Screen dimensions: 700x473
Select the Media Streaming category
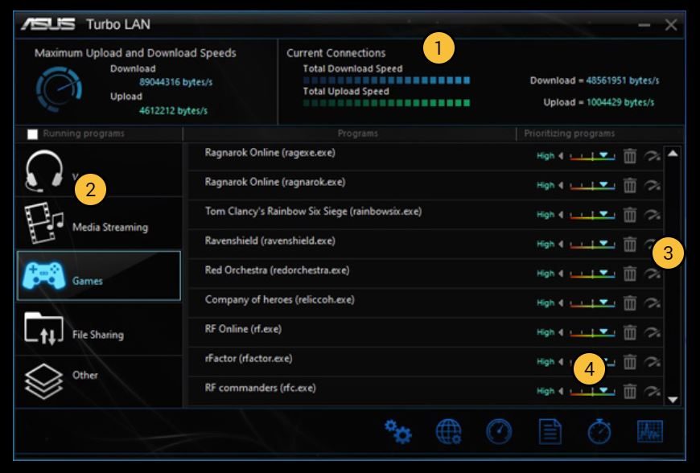[x=99, y=224]
